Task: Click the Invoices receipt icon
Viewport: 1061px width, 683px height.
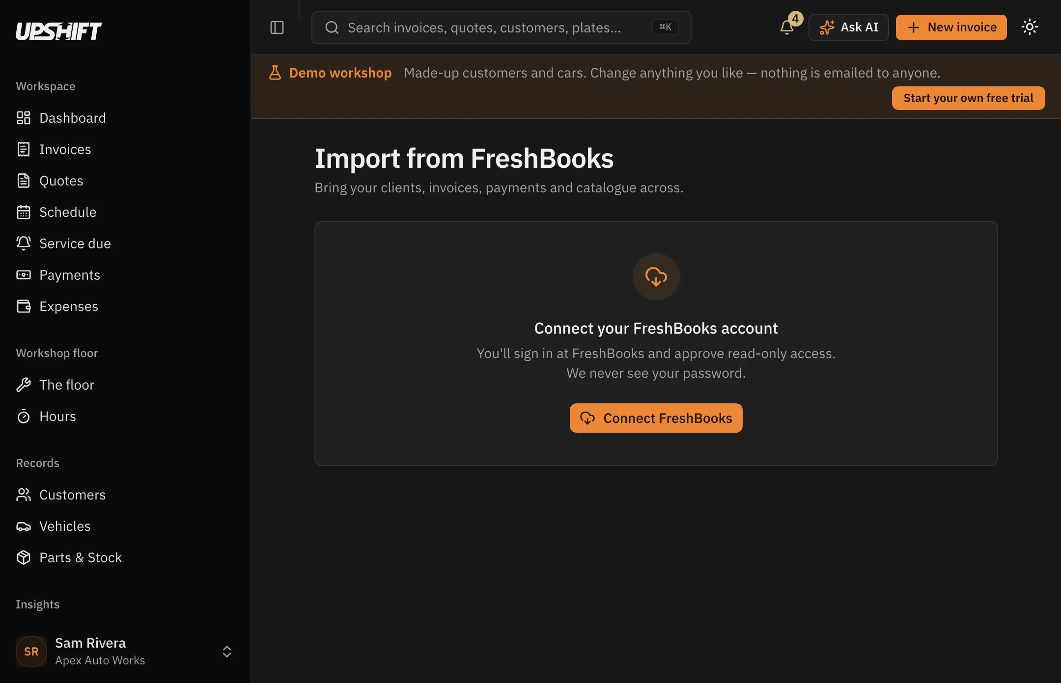Action: point(24,149)
